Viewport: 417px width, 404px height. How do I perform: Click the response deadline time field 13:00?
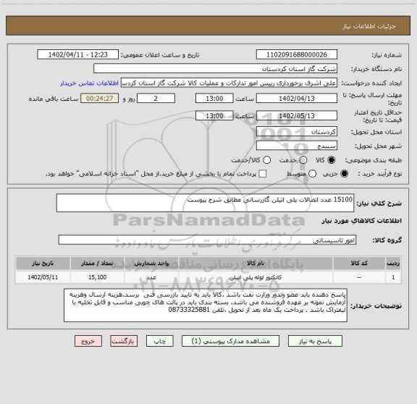(214, 99)
